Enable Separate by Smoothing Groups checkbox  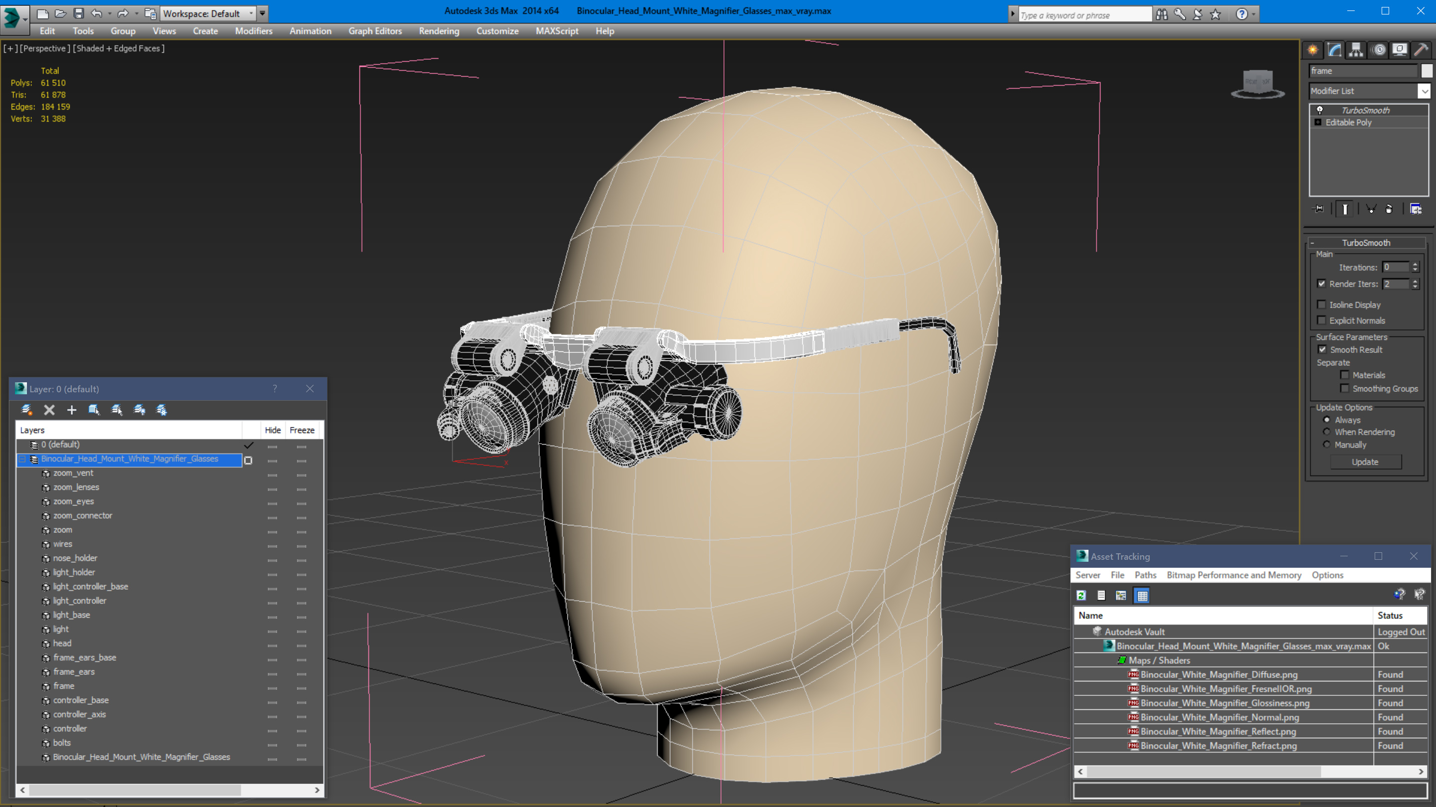point(1345,388)
